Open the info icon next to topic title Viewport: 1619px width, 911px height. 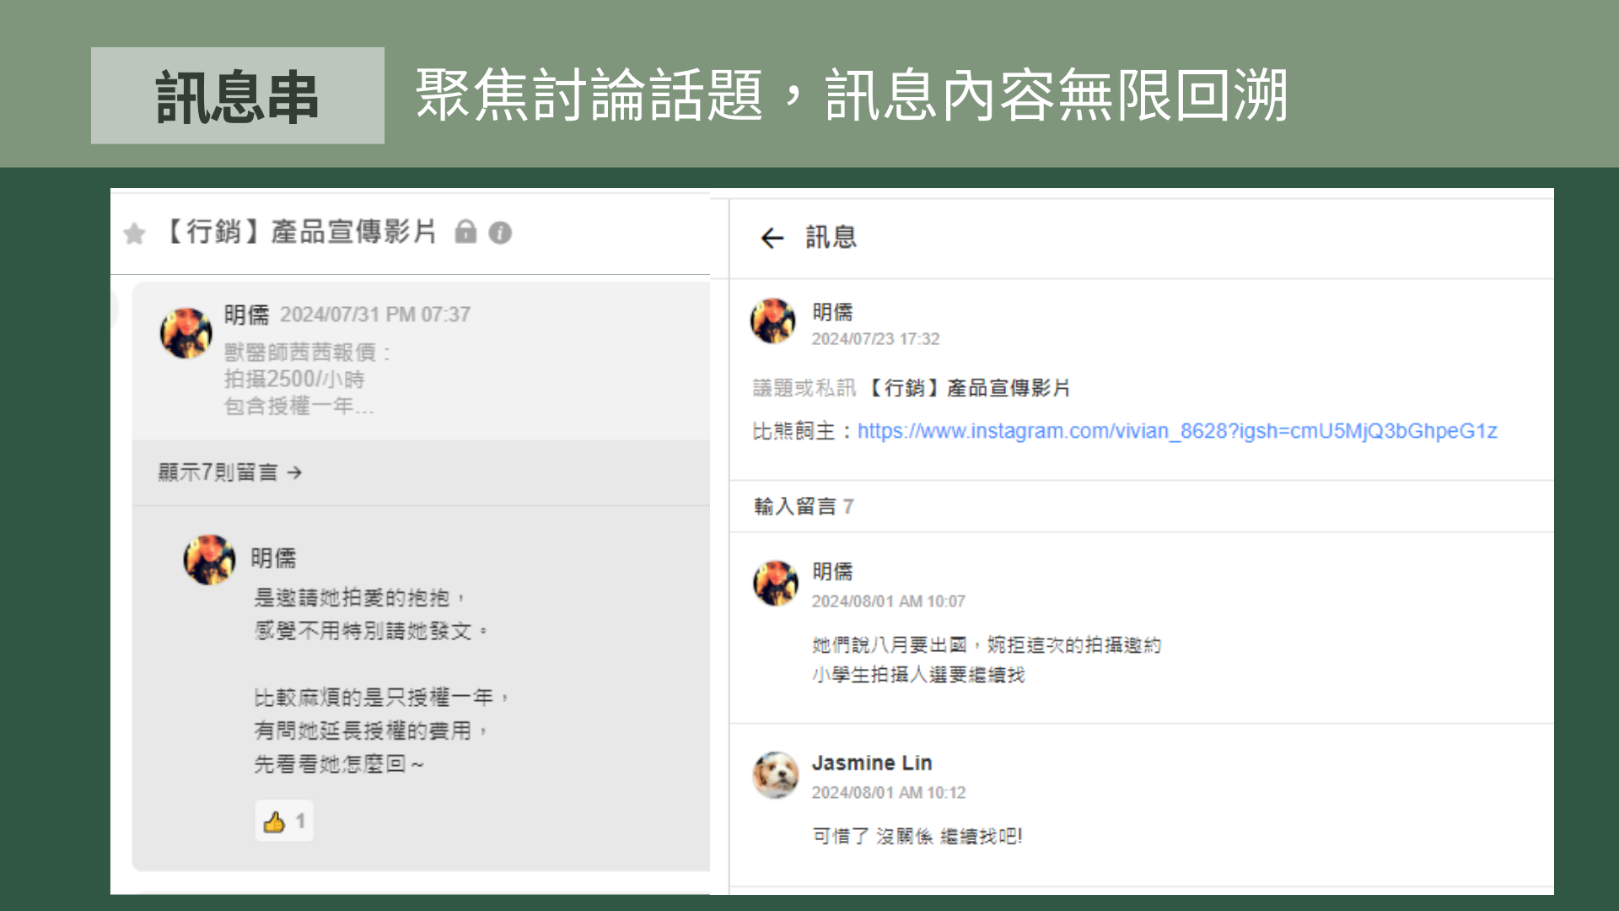(x=500, y=233)
